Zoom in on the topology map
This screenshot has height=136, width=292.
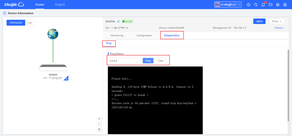coord(99,119)
